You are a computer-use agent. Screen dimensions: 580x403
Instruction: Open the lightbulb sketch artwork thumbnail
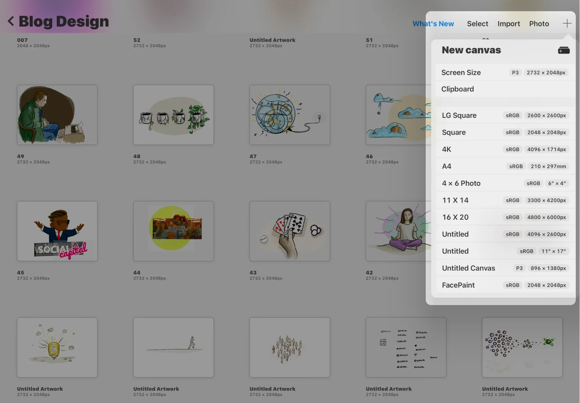[57, 347]
